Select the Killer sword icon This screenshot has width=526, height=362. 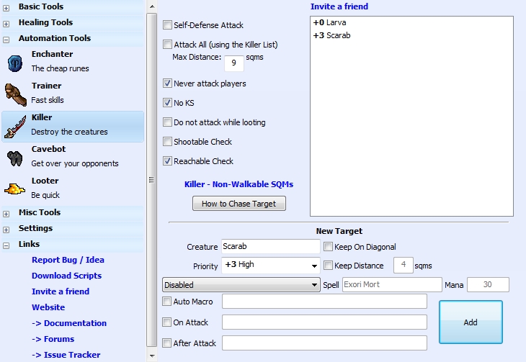pos(16,125)
